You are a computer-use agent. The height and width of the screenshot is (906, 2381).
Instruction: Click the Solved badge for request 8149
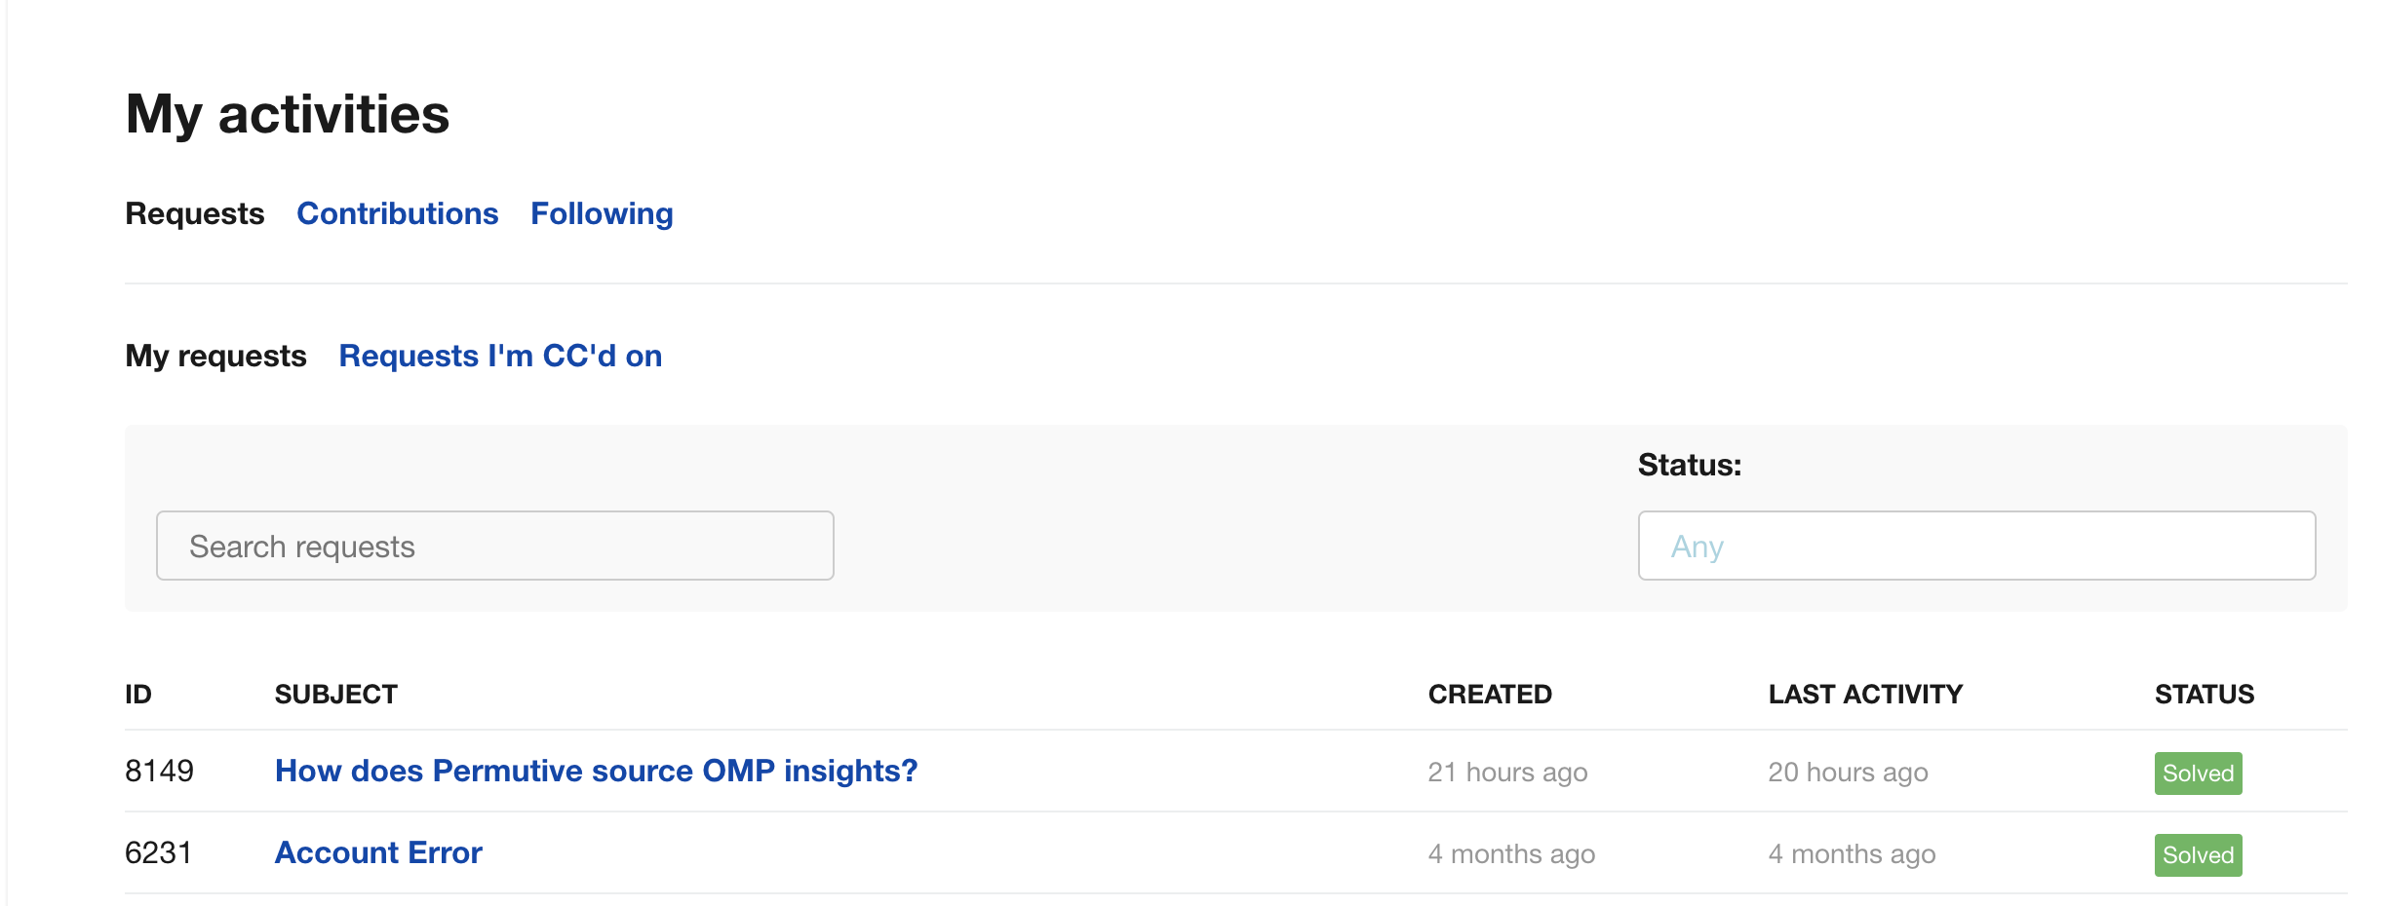2198,774
